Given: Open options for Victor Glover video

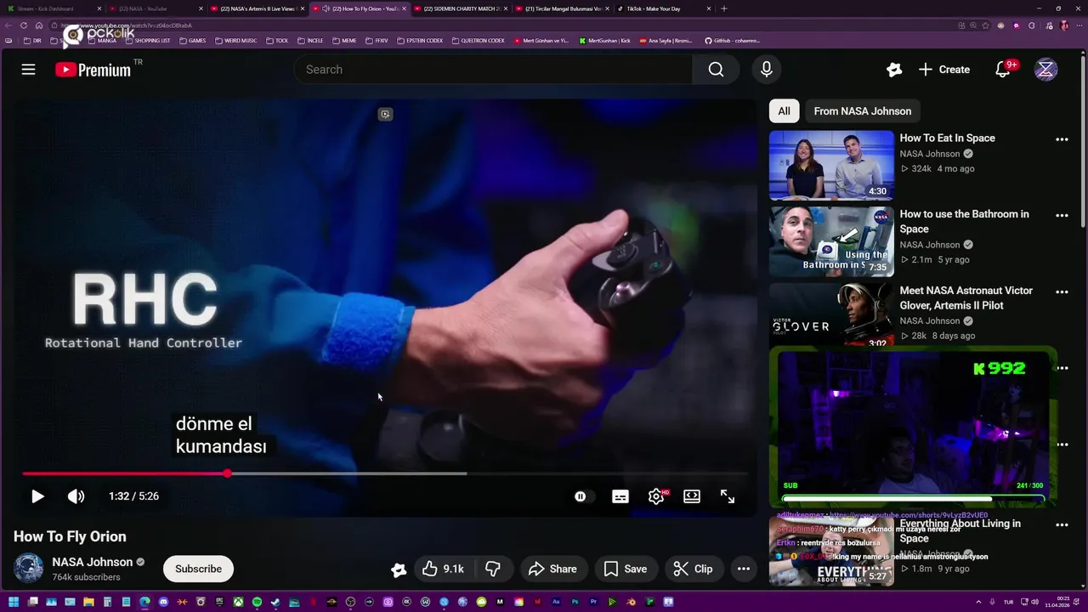Looking at the screenshot, I should 1062,292.
